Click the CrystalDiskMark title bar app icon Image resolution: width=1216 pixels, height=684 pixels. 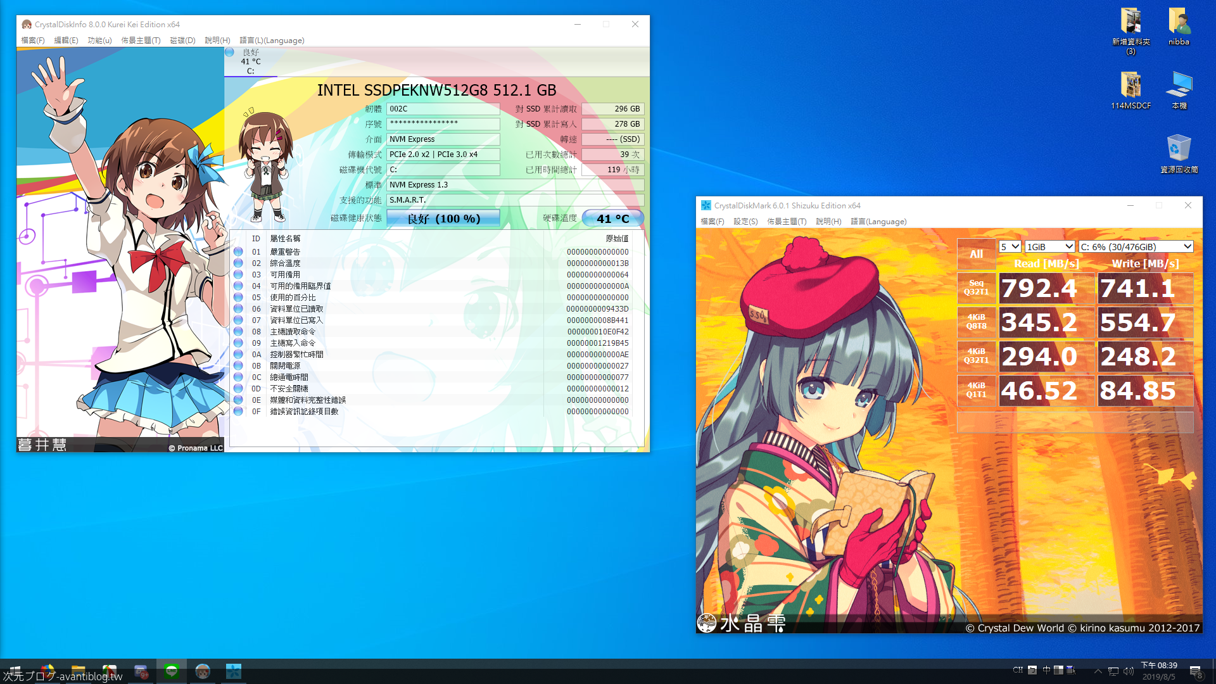click(x=706, y=205)
